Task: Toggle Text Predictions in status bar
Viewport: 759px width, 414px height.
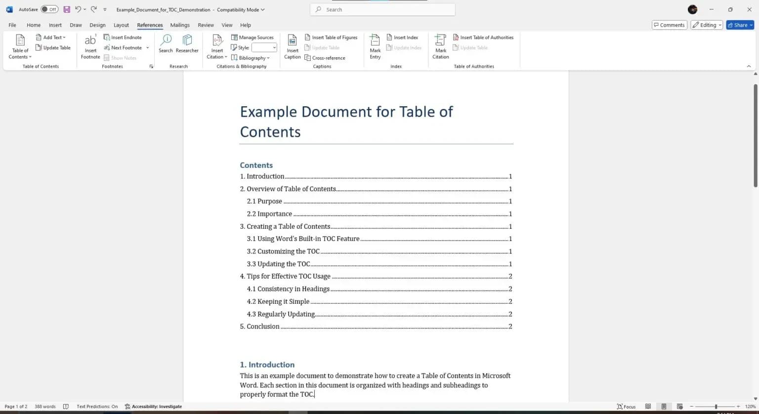Action: point(97,407)
